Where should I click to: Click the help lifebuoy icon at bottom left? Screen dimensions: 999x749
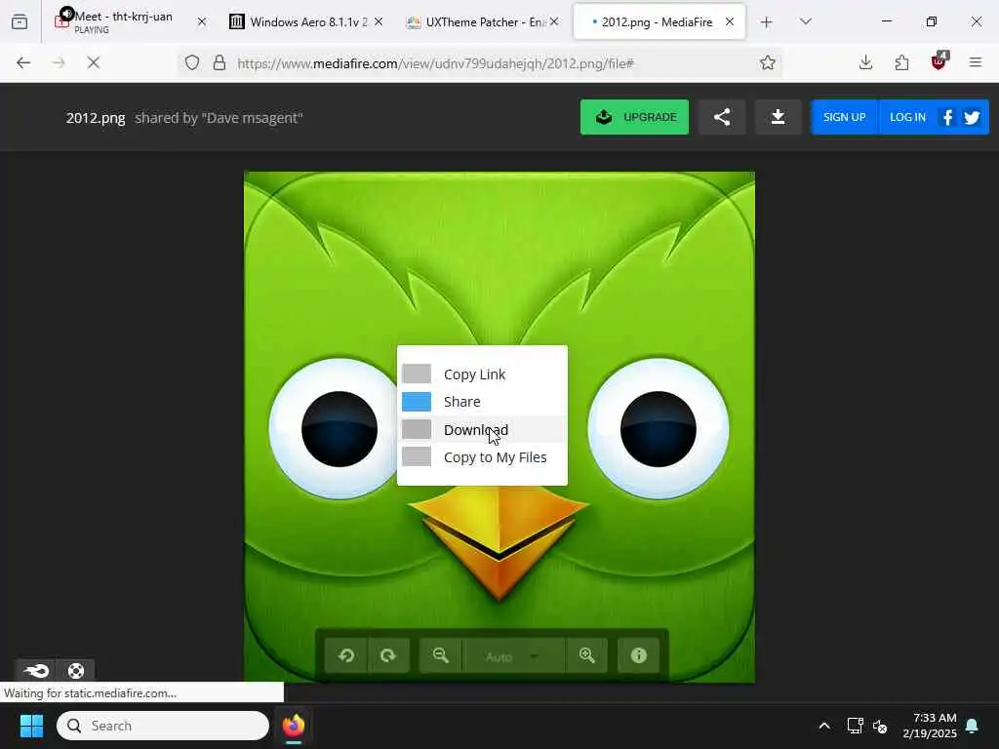(76, 670)
